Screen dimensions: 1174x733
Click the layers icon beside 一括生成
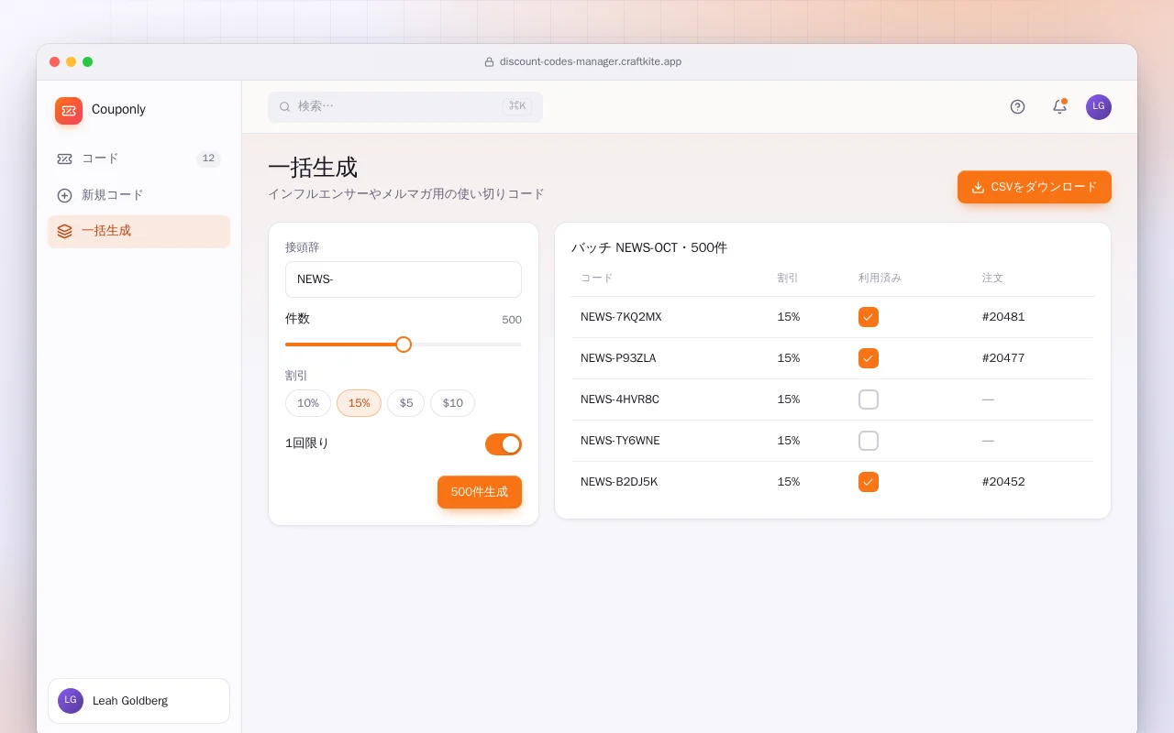pyautogui.click(x=64, y=232)
